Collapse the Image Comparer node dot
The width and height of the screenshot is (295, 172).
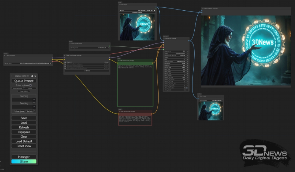click(202, 8)
